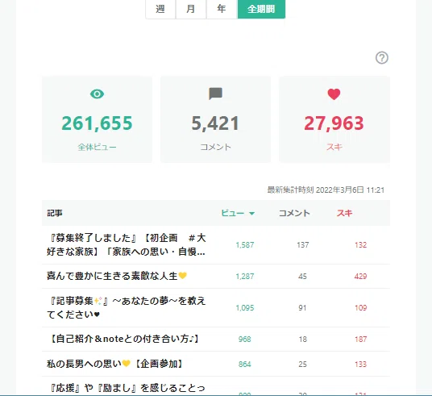Click comment count 25
This screenshot has height=396, width=432.
(x=302, y=365)
